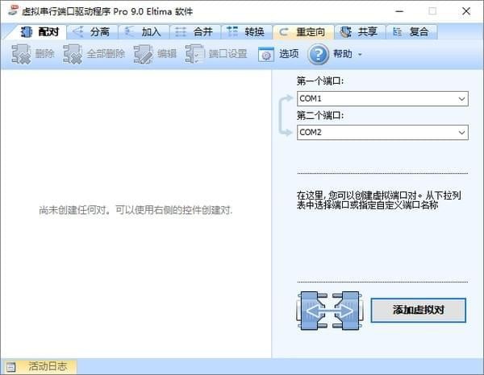
Task: Go to the 重定向 (Redirect) tab
Action: 303,31
